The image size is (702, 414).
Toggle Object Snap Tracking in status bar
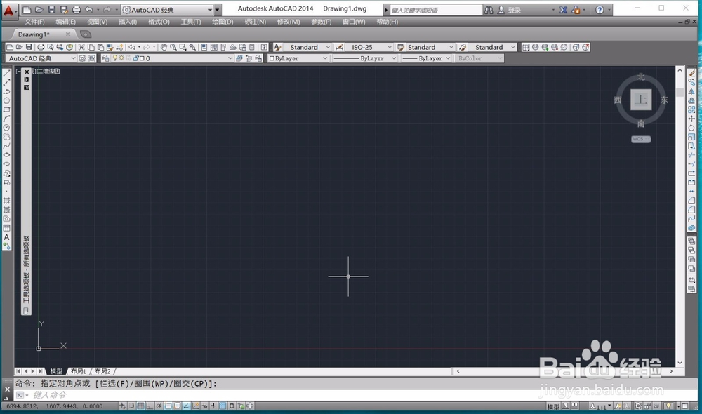pos(186,406)
